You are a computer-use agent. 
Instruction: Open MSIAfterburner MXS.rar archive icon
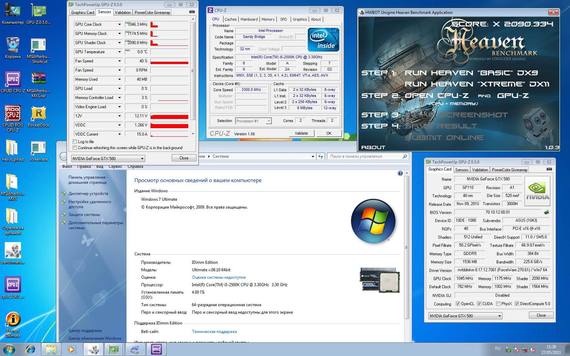click(x=38, y=85)
